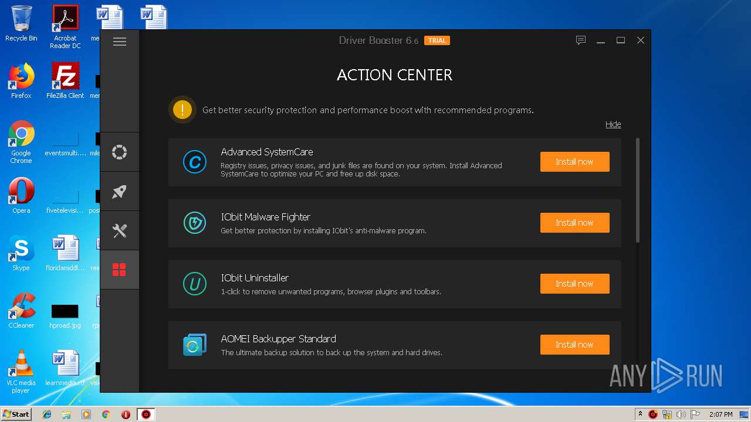Open the Boost rocket tab in the sidebar
This screenshot has height=422, width=751.
click(120, 192)
